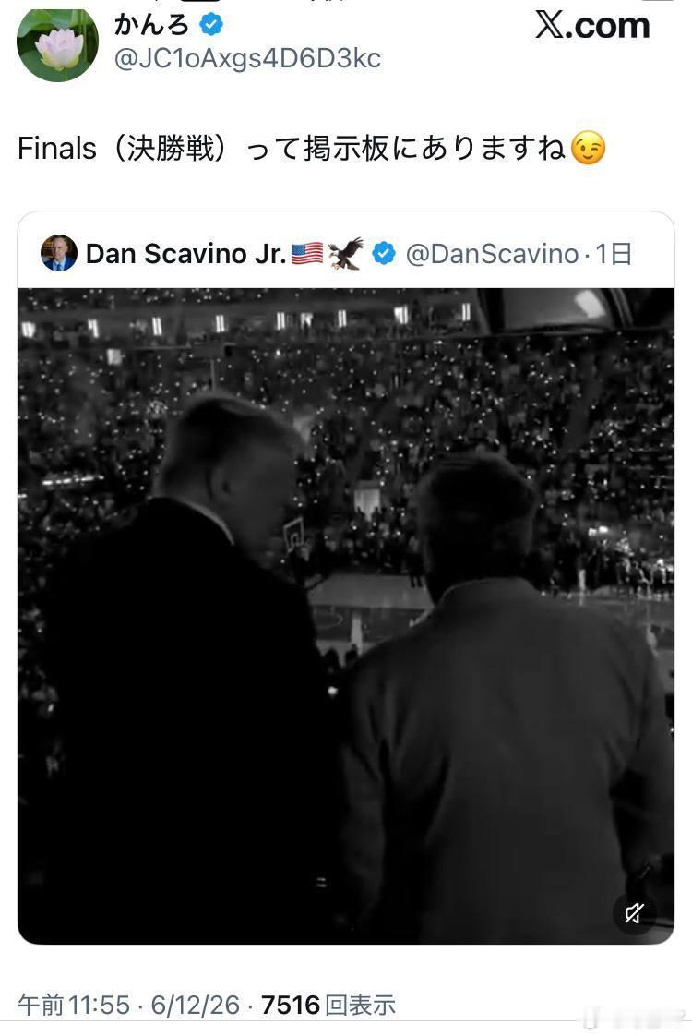The image size is (692, 1036).
Task: Open Dan Scavino Jr. display name
Action: tap(185, 254)
